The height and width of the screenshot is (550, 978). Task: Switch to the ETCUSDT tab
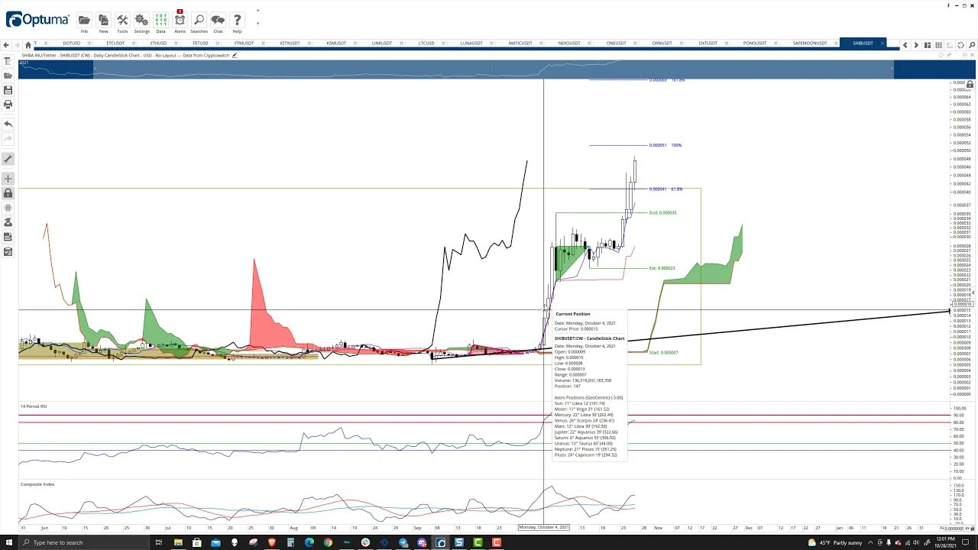[115, 44]
